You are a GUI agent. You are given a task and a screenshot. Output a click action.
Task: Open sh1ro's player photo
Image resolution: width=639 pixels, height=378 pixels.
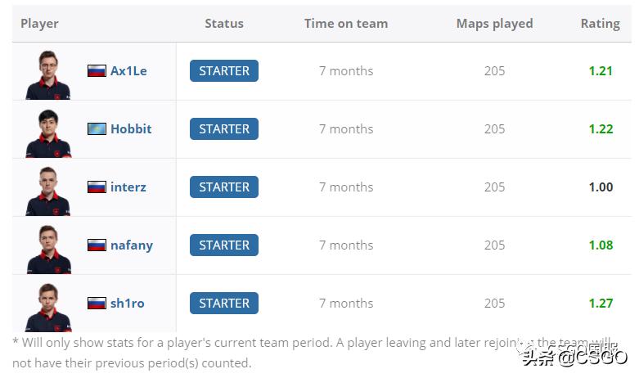(47, 307)
